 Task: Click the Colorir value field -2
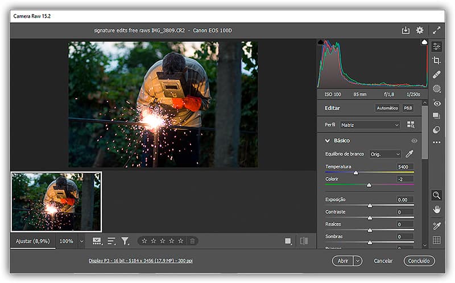pos(405,179)
